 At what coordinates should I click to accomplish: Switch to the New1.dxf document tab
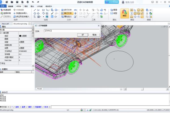point(6,24)
